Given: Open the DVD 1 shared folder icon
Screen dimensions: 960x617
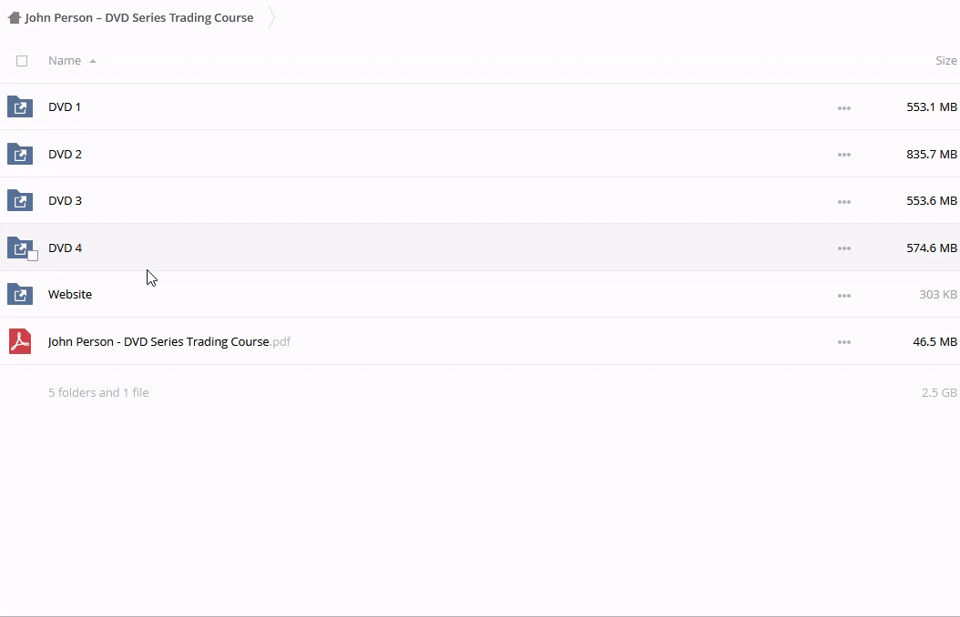Looking at the screenshot, I should click(20, 107).
